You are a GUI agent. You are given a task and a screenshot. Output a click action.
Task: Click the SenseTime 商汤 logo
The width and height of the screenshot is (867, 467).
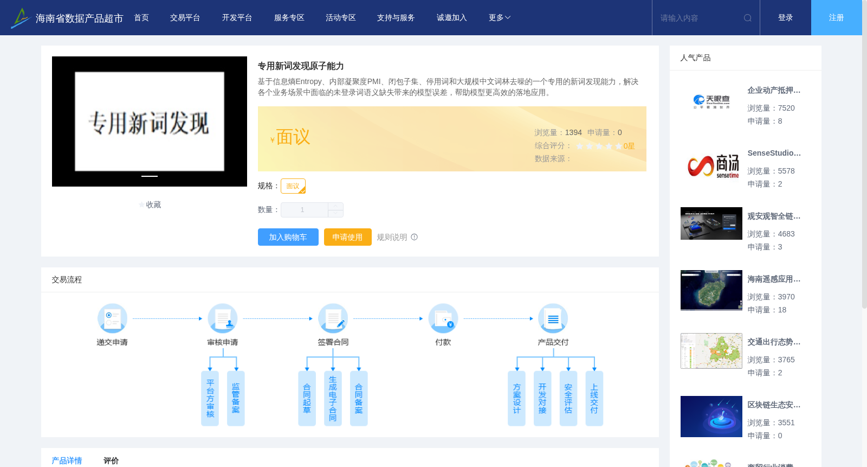tap(713, 167)
